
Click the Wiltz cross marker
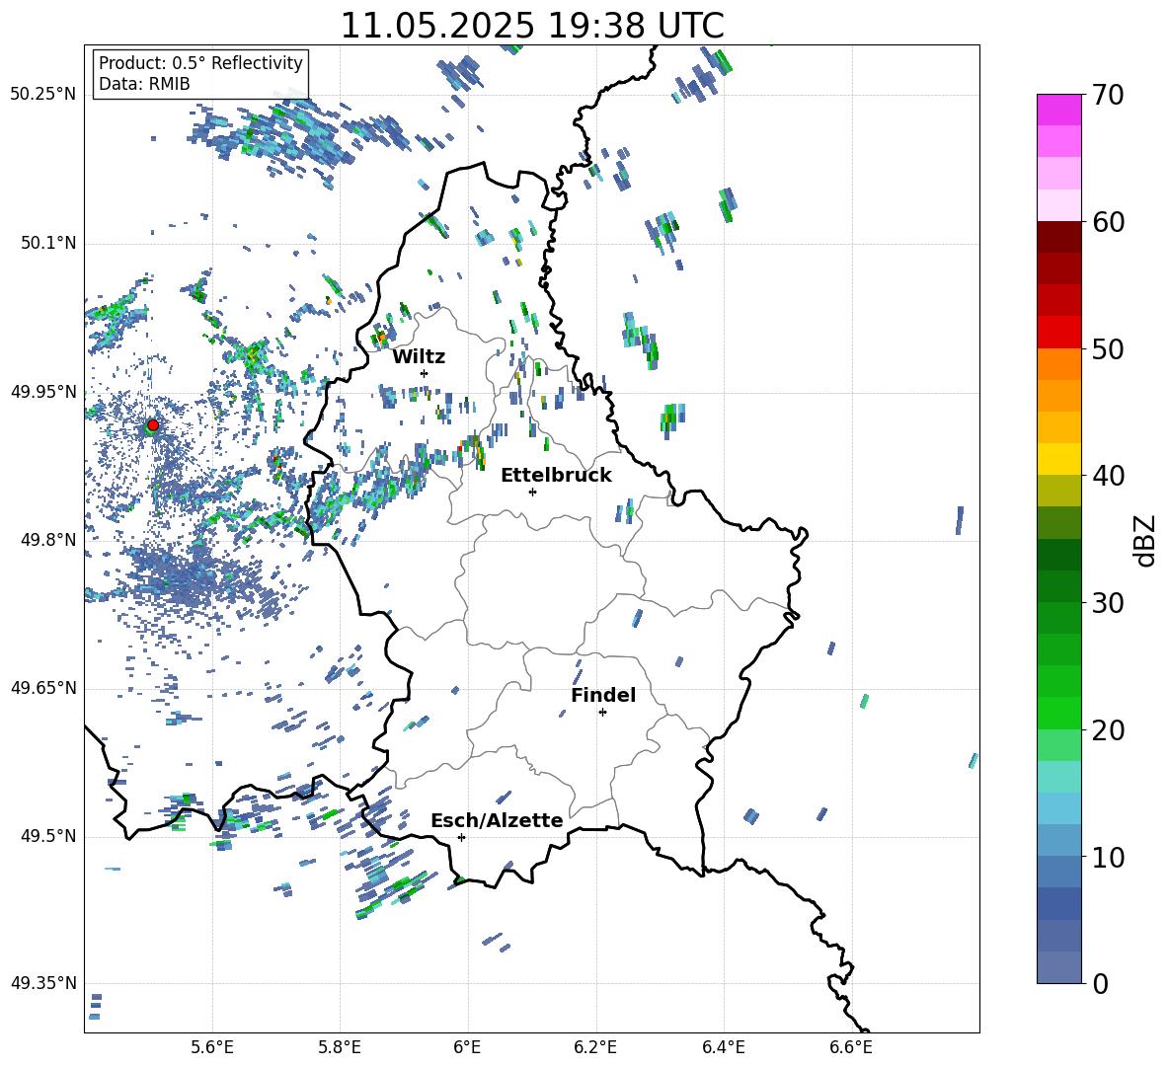(424, 373)
